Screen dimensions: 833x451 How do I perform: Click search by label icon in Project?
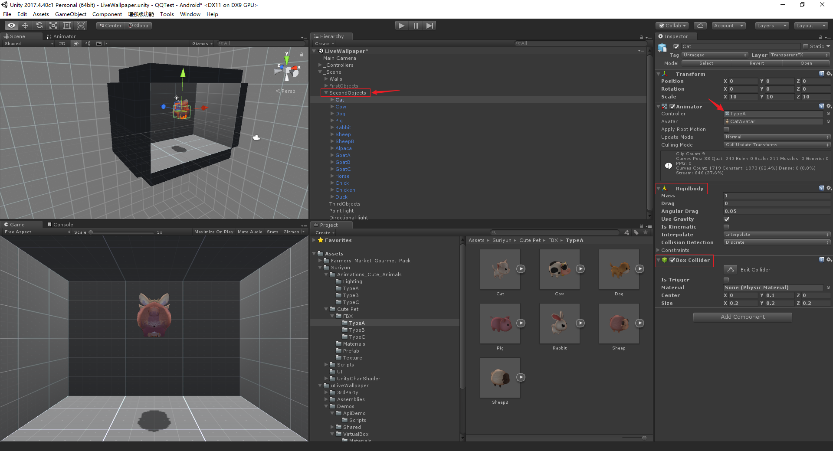636,233
